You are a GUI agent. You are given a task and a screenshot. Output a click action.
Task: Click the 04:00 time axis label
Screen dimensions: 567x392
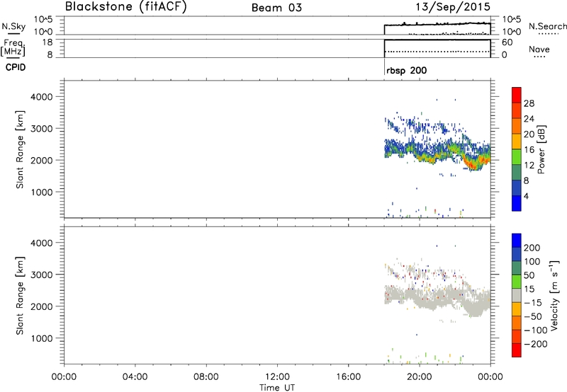[x=135, y=377]
